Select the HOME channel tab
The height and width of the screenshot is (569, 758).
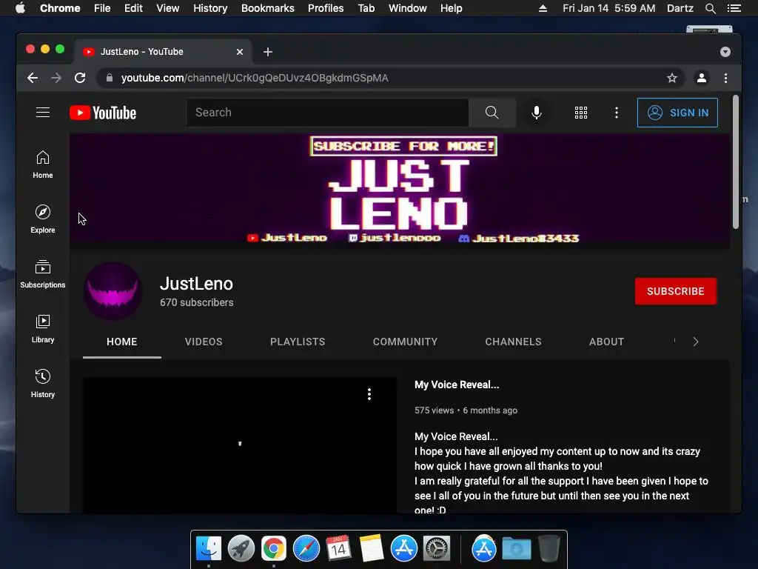pos(122,342)
